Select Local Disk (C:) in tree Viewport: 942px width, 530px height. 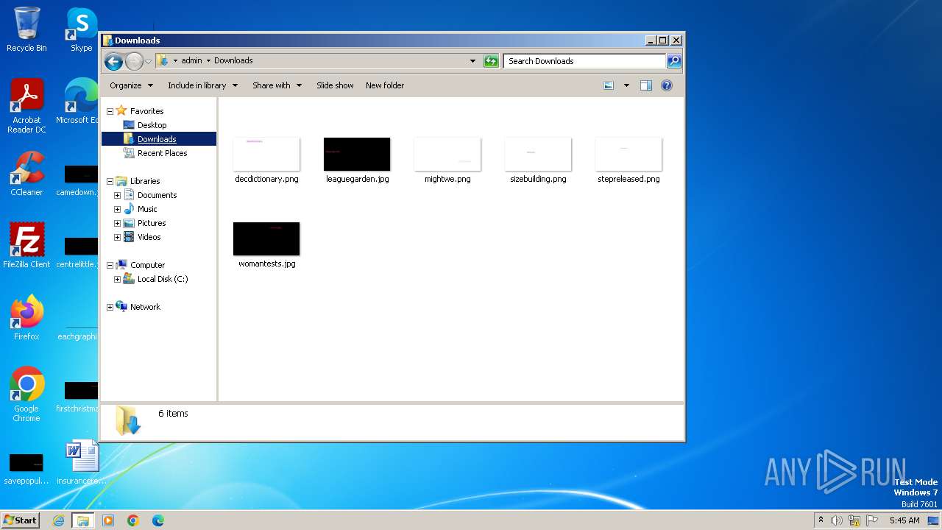[162, 279]
